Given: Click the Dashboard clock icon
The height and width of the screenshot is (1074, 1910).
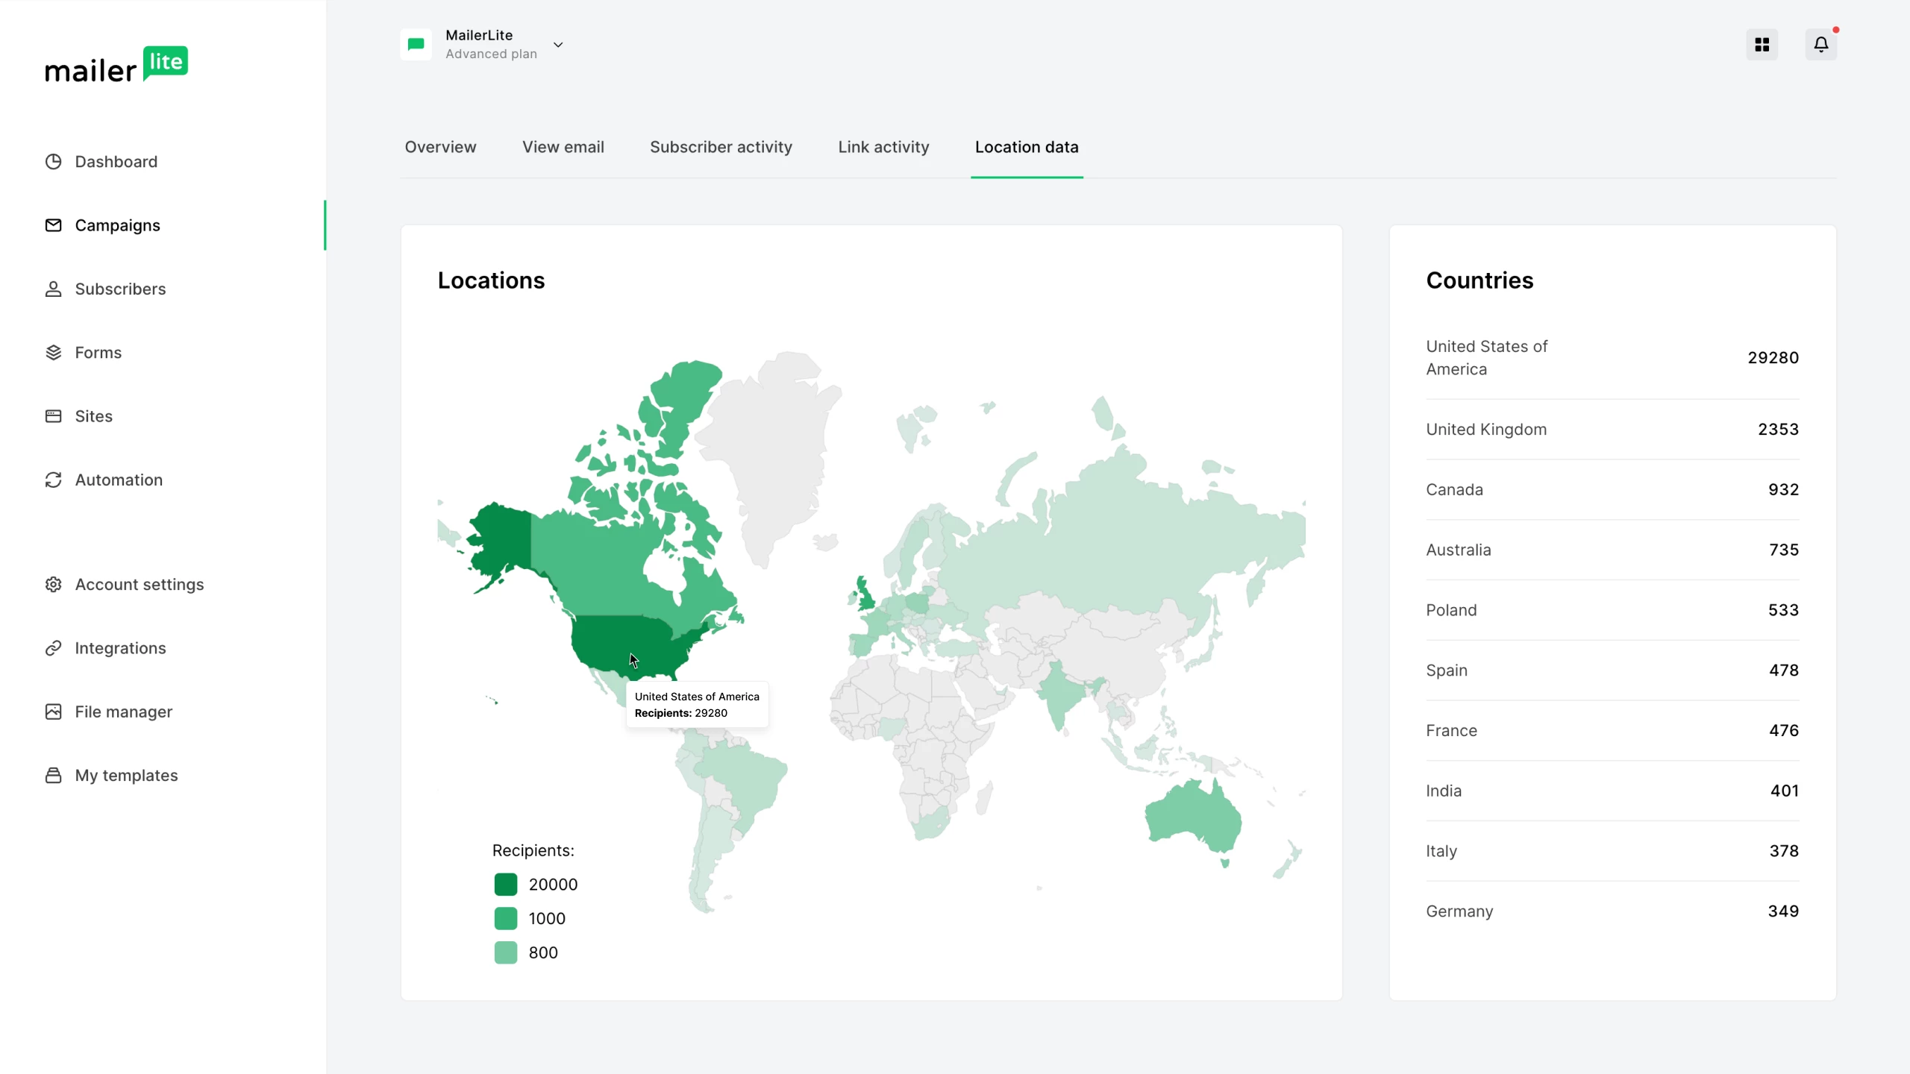Looking at the screenshot, I should pos(53,162).
